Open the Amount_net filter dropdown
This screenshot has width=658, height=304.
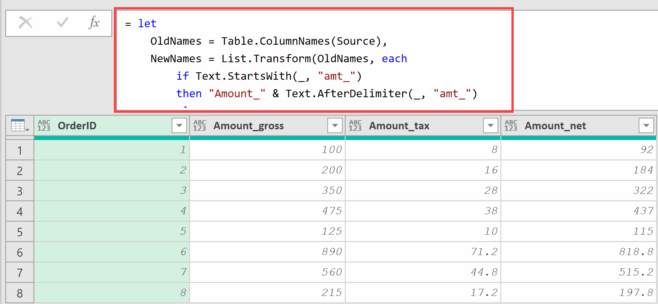(x=646, y=126)
